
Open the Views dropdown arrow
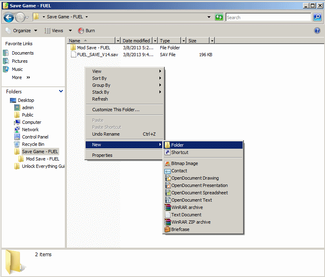(x=70, y=31)
